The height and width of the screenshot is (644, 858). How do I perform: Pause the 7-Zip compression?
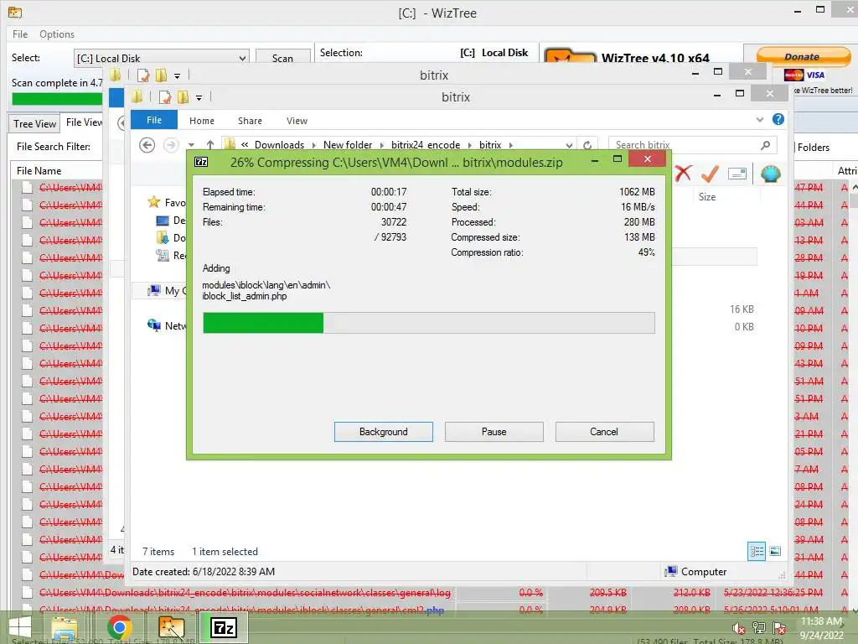tap(494, 432)
